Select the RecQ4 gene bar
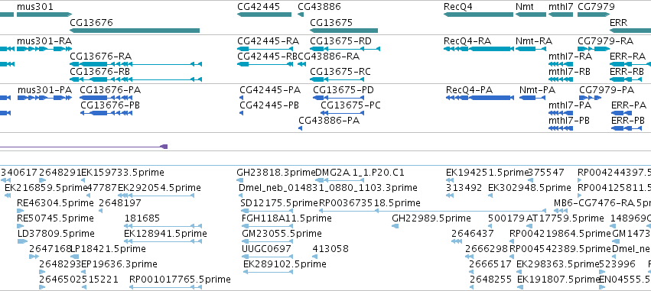651x291 pixels. [x=478, y=15]
